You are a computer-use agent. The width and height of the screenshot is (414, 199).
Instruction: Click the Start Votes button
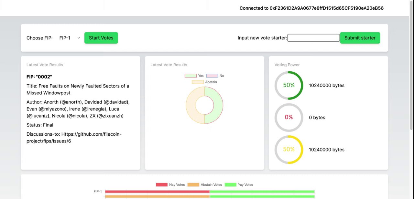101,38
